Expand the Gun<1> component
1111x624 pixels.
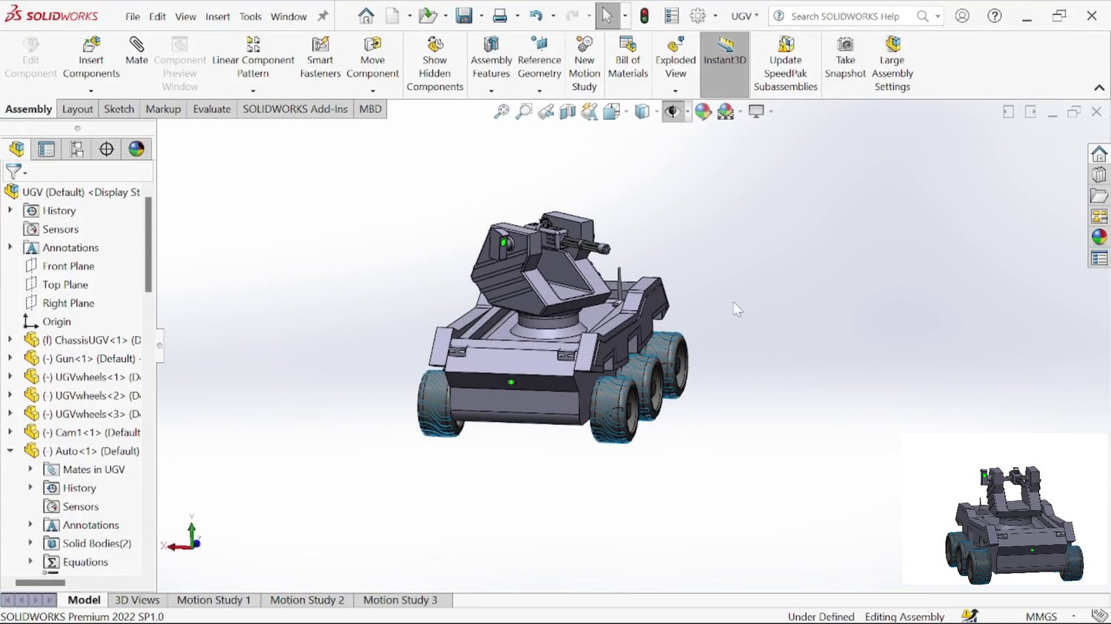coord(10,358)
